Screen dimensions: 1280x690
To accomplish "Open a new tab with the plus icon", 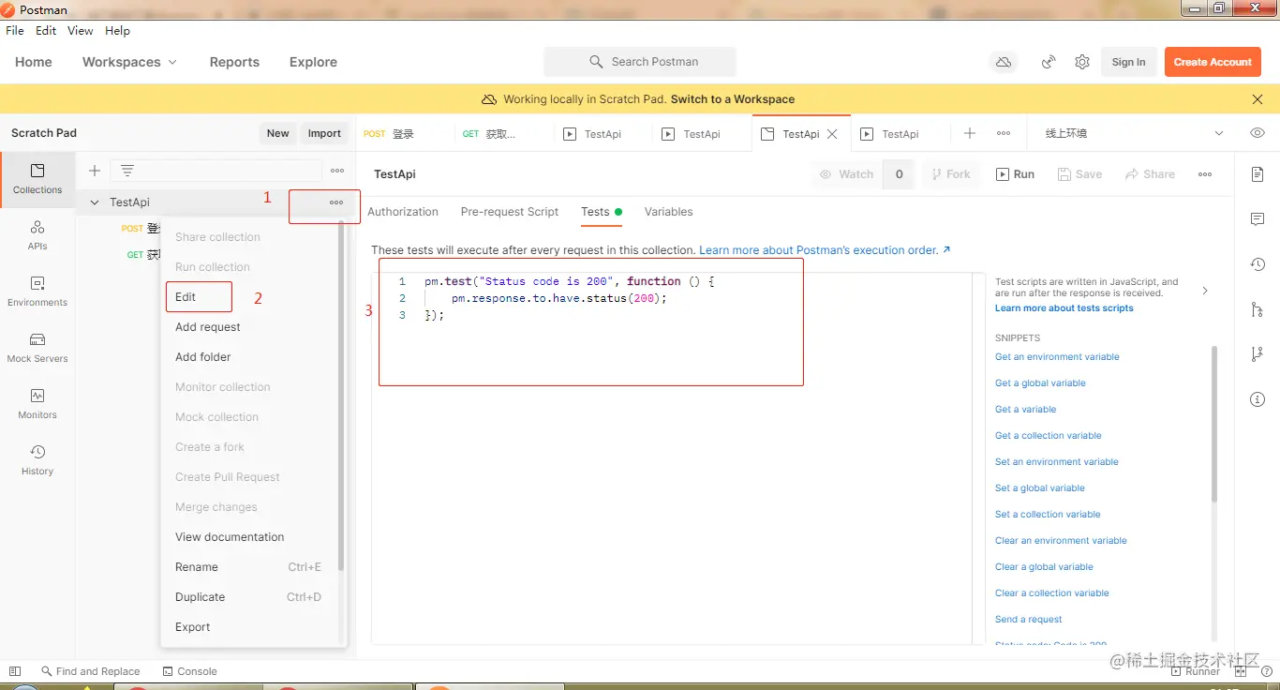I will [x=970, y=133].
